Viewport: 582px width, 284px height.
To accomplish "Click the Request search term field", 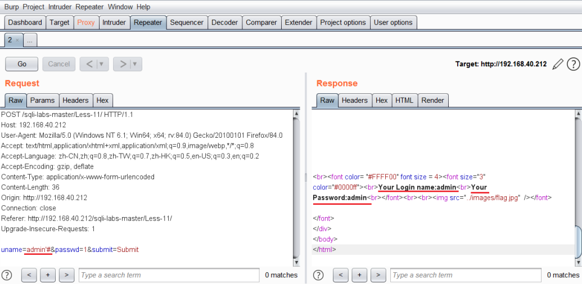I will click(169, 275).
